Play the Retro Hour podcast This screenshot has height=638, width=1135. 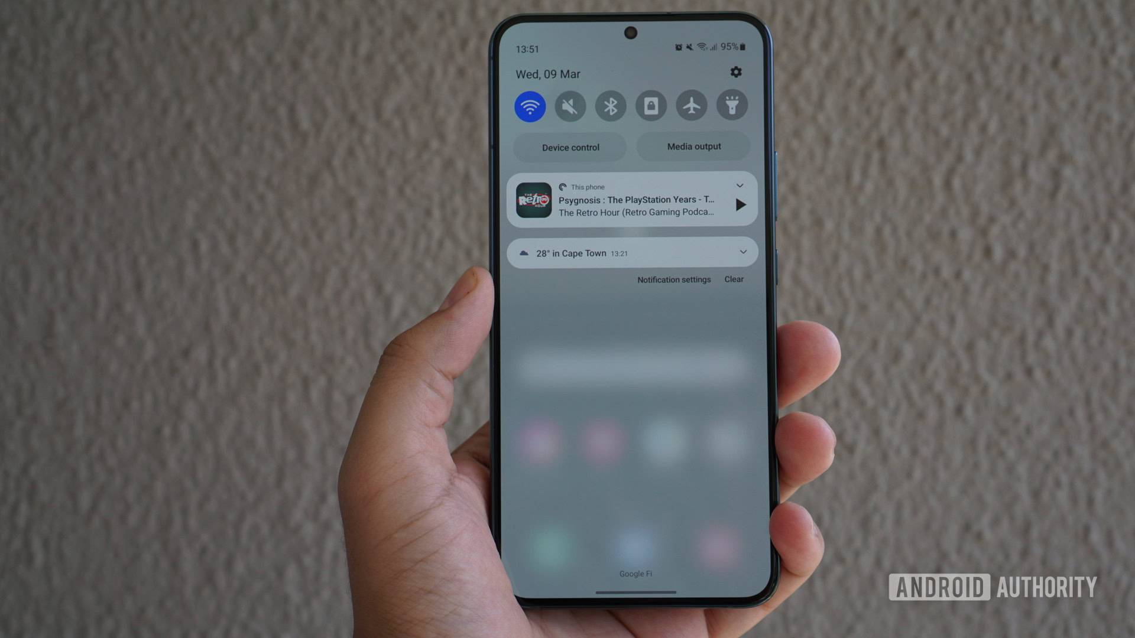click(739, 204)
